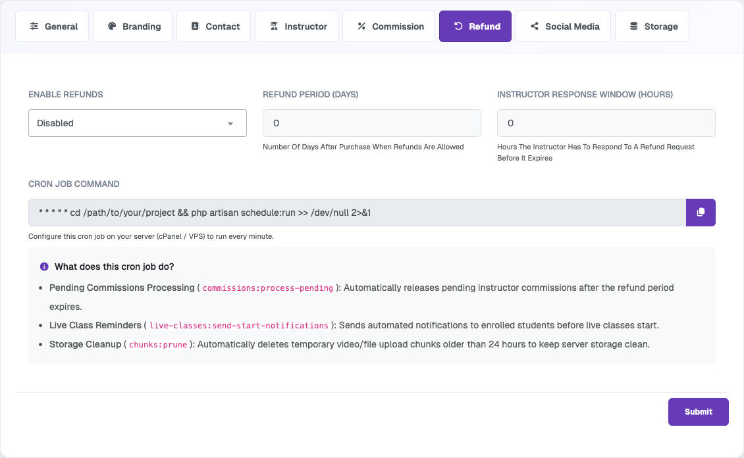
Task: Go to the Contact tab
Action: point(213,26)
